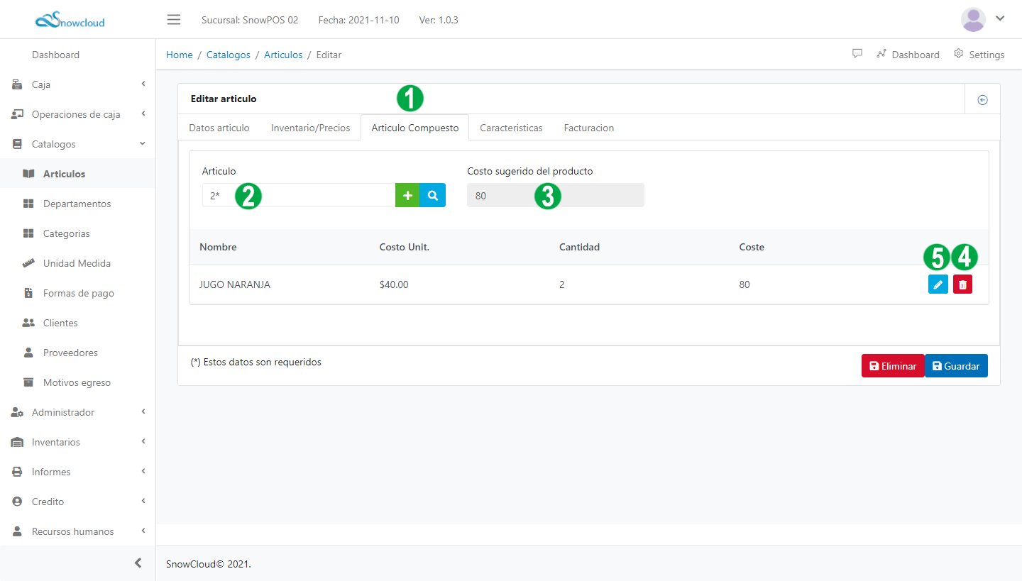Open Departamentos in the sidebar

(x=77, y=204)
